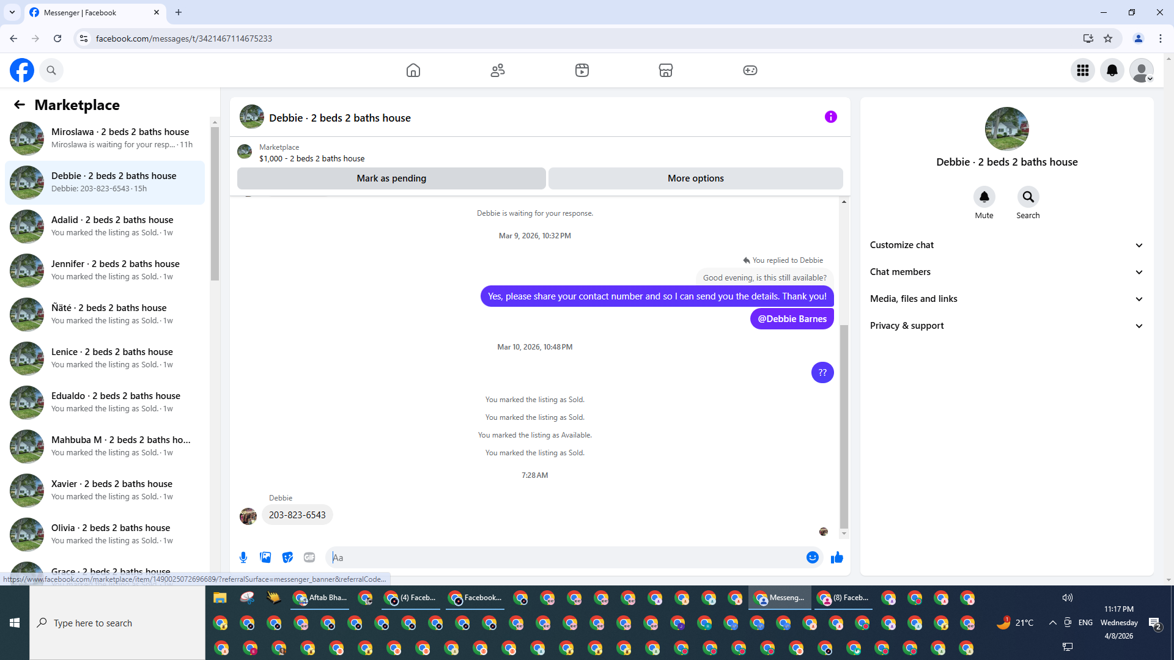Search within the conversation
This screenshot has height=660, width=1174.
tap(1028, 197)
